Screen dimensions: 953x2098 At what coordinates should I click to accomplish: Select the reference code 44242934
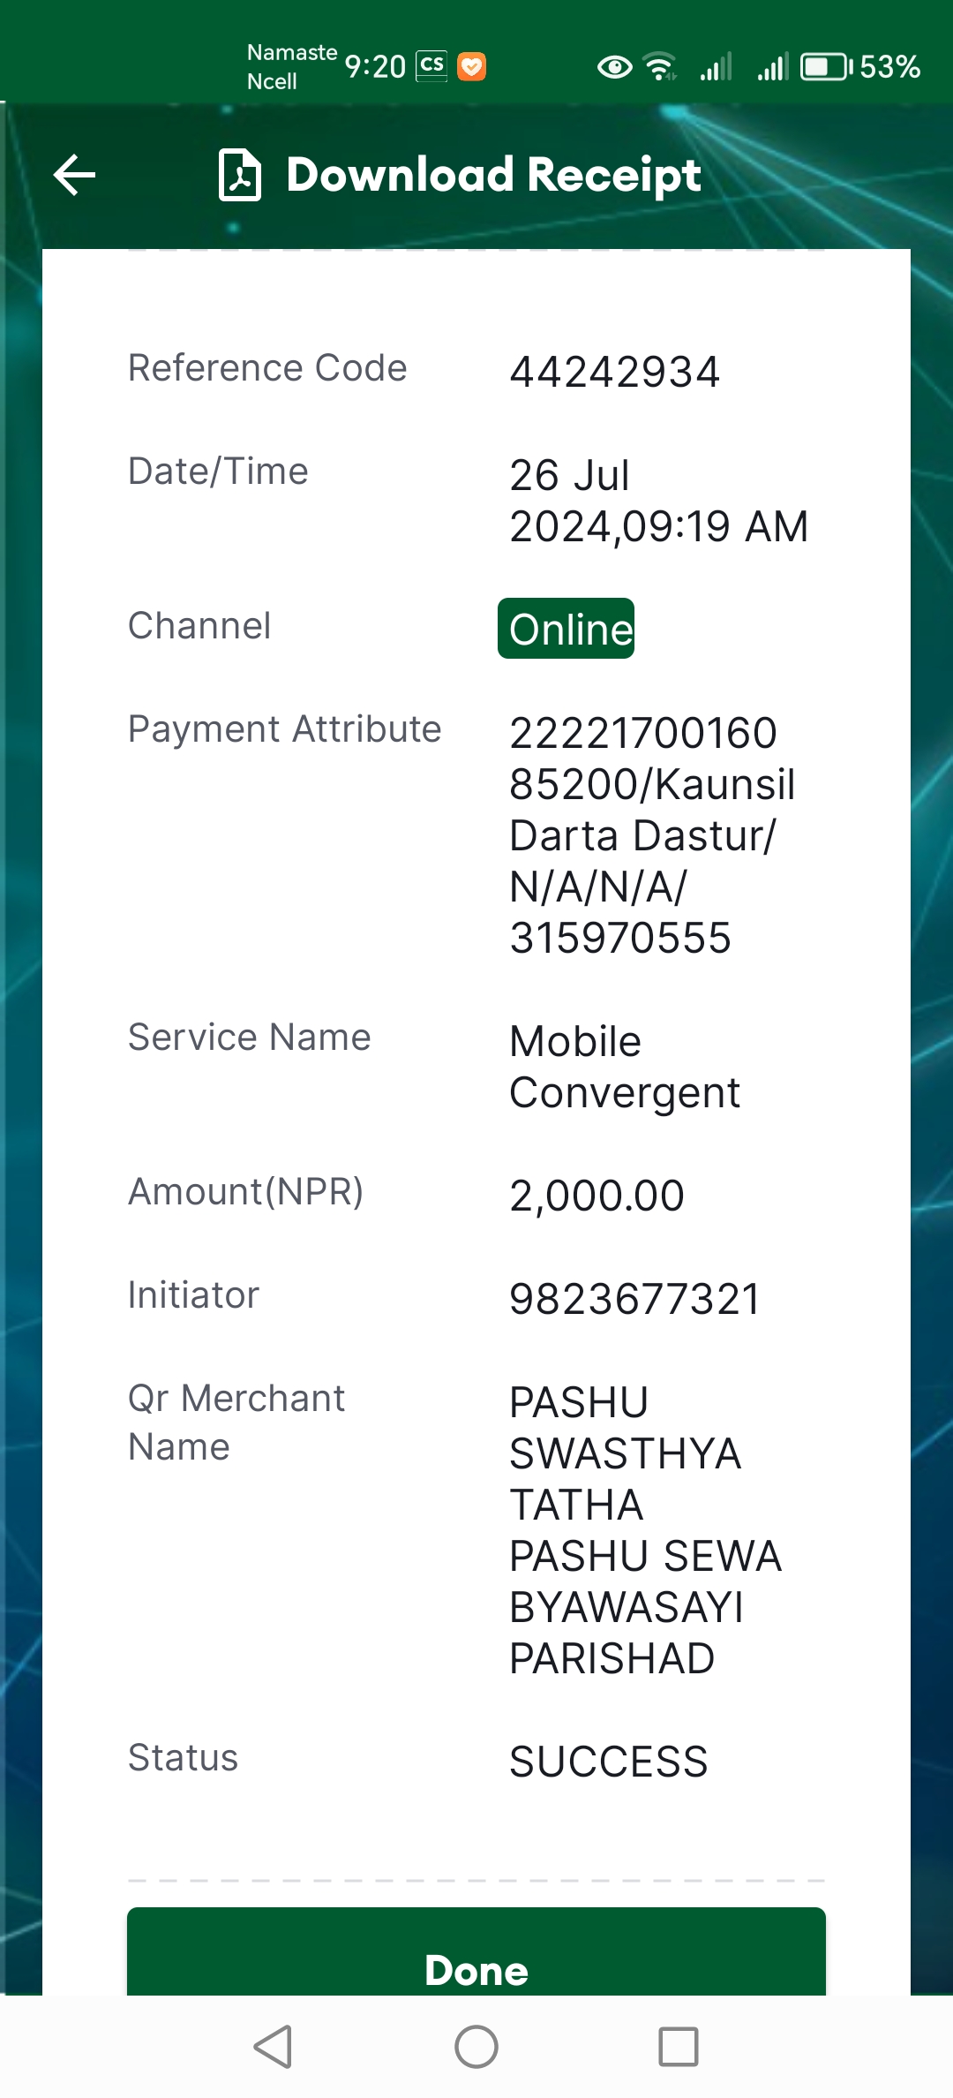[x=615, y=372]
